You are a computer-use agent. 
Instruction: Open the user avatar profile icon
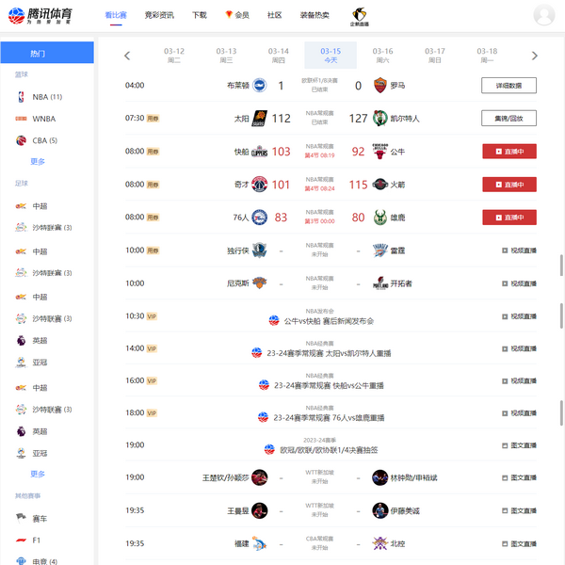(x=543, y=15)
